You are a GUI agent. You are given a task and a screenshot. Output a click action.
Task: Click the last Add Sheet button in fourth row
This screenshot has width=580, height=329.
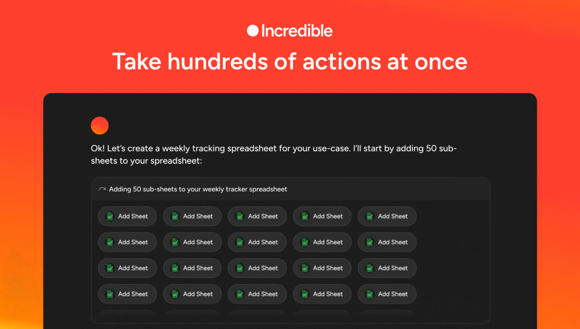point(387,294)
